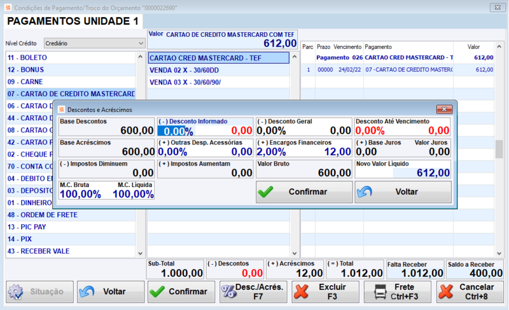Click the M.C. Líquida 100,00% value
This screenshot has width=509, height=310.
pyautogui.click(x=133, y=194)
